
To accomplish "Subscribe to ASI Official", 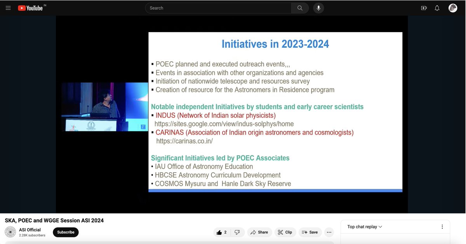I will click(66, 232).
